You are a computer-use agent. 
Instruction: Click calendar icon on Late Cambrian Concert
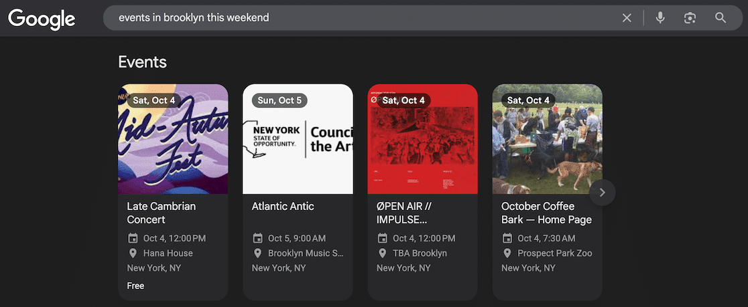pos(133,238)
